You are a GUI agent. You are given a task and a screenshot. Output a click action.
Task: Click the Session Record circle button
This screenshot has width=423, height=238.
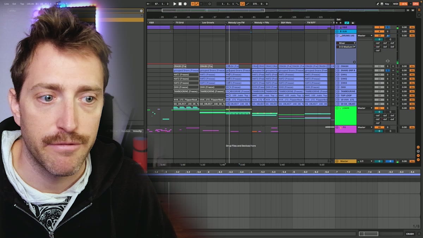tap(210, 4)
